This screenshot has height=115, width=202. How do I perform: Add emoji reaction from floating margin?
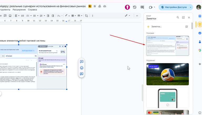[x=82, y=68]
